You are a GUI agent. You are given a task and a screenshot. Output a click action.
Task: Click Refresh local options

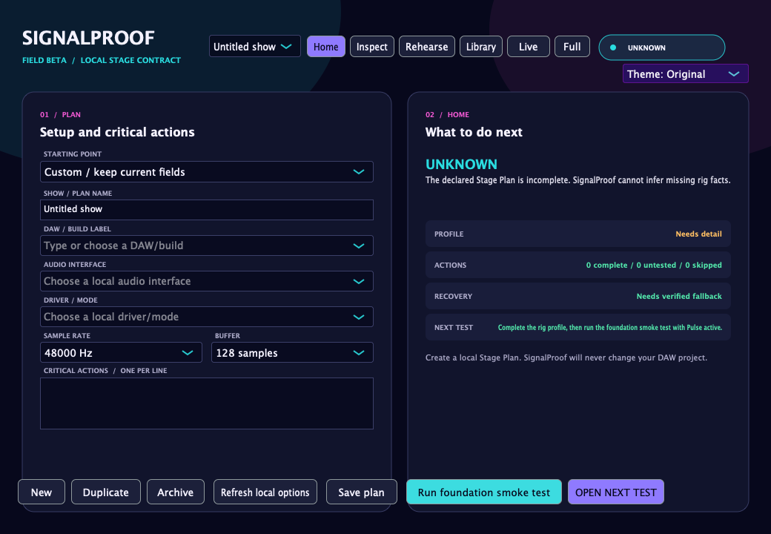point(265,492)
